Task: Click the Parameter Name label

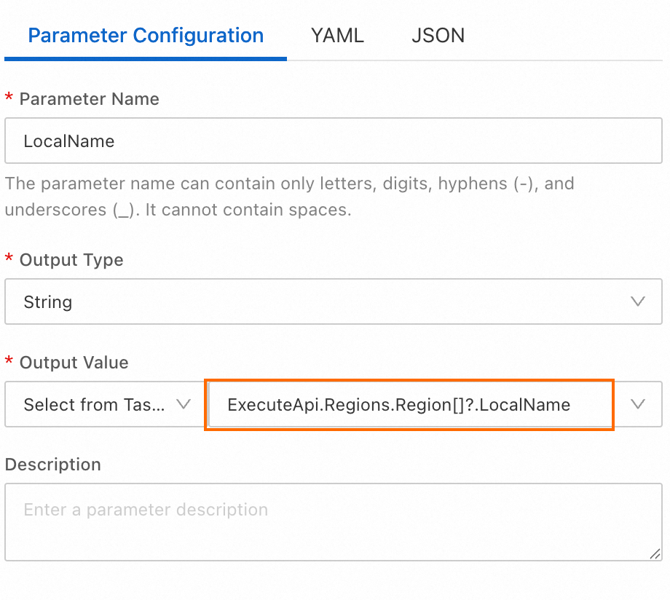Action: (x=89, y=99)
